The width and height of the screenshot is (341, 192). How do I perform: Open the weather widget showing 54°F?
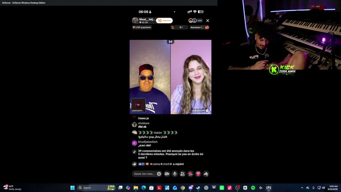point(12,188)
